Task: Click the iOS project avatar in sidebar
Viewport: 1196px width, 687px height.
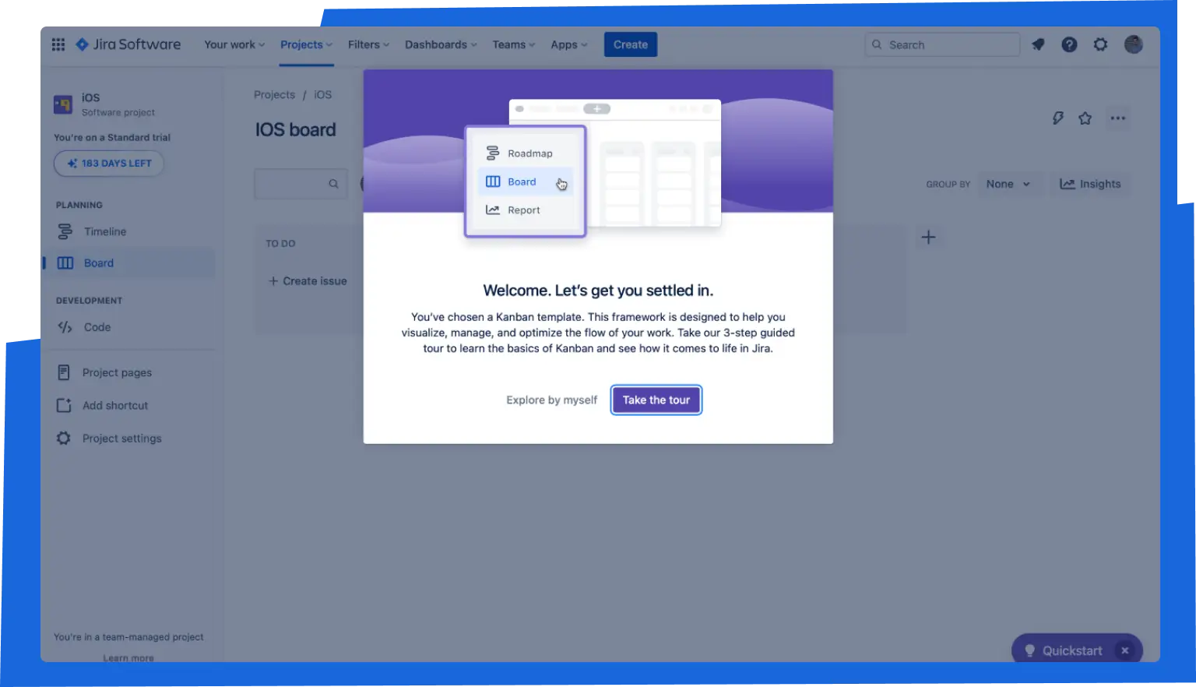Action: 63,104
